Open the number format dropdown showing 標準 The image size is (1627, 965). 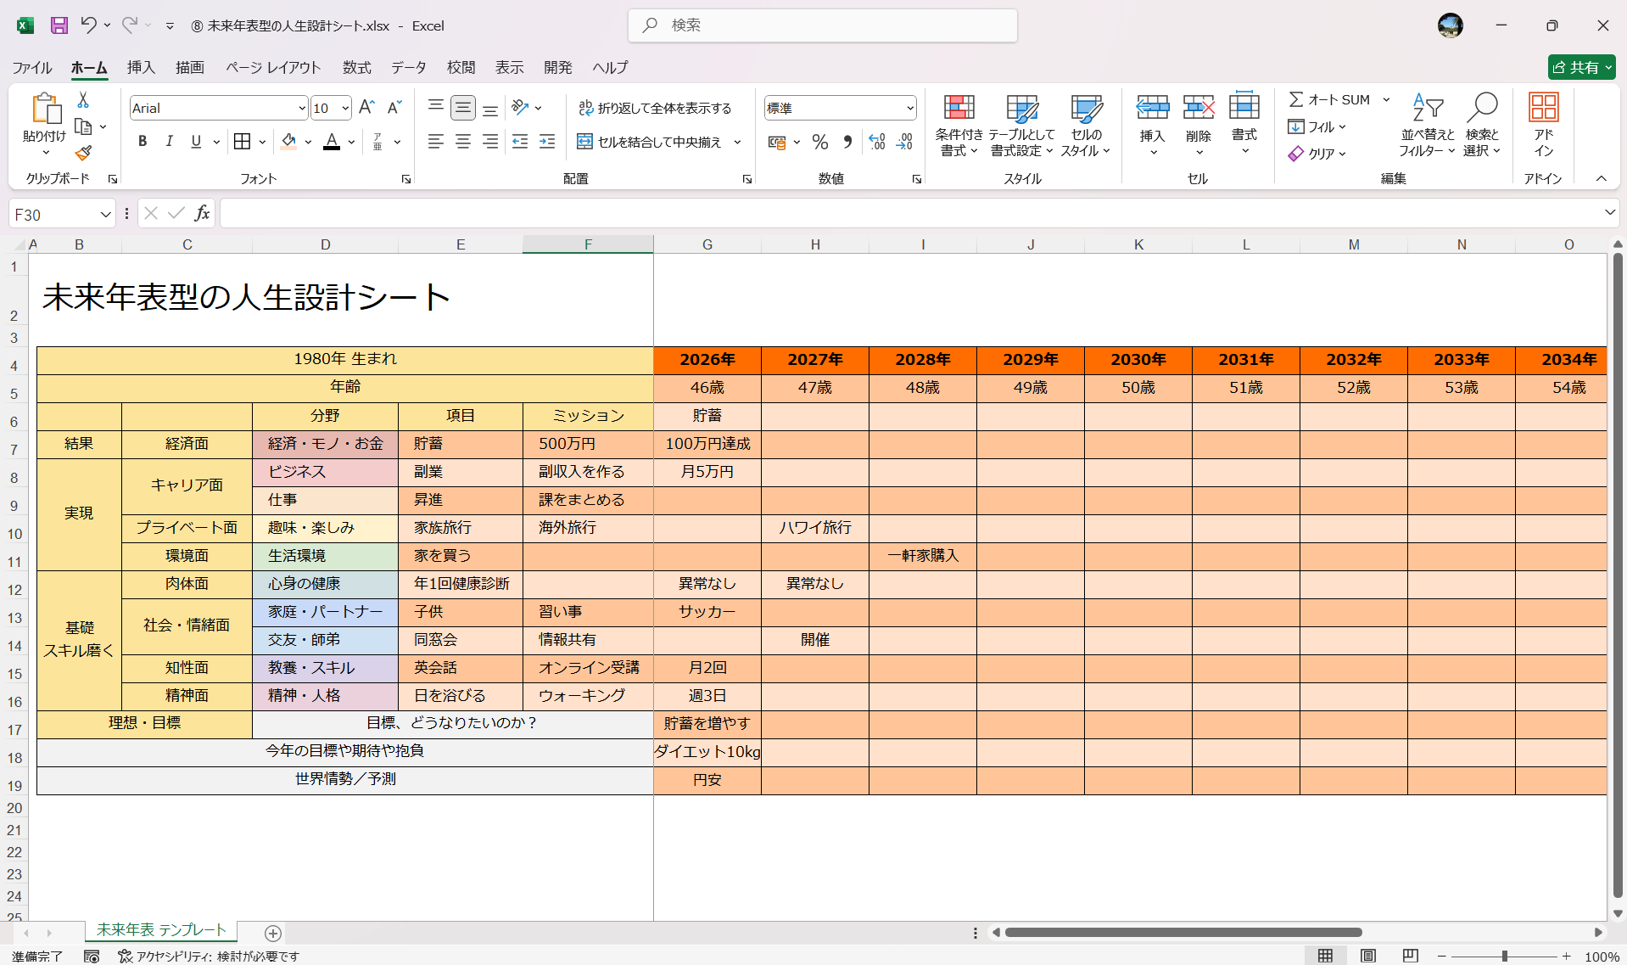pos(910,108)
